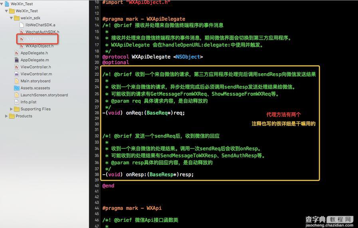This screenshot has width=358, height=228.
Task: Click line number 38 in gutter
Action: (x=97, y=175)
